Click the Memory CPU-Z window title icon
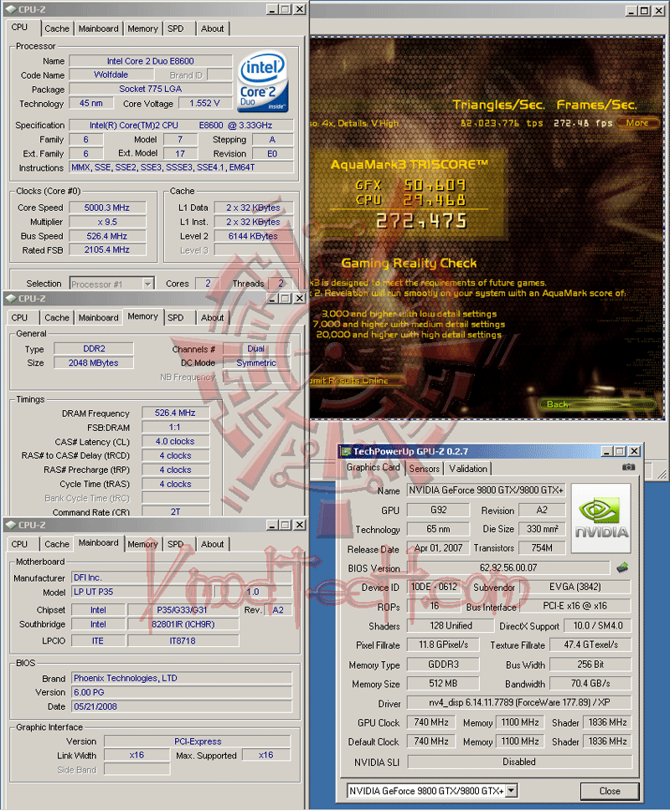Viewport: 670px width, 811px height. click(11, 299)
